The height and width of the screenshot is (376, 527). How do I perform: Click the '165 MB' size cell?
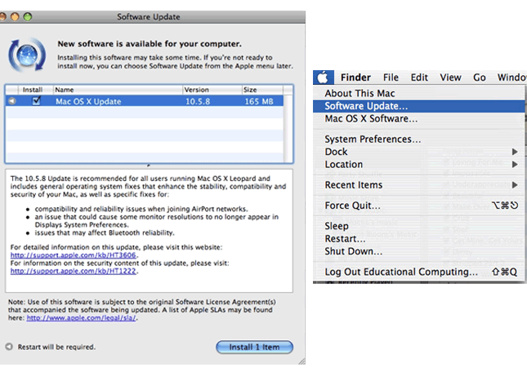pyautogui.click(x=259, y=101)
